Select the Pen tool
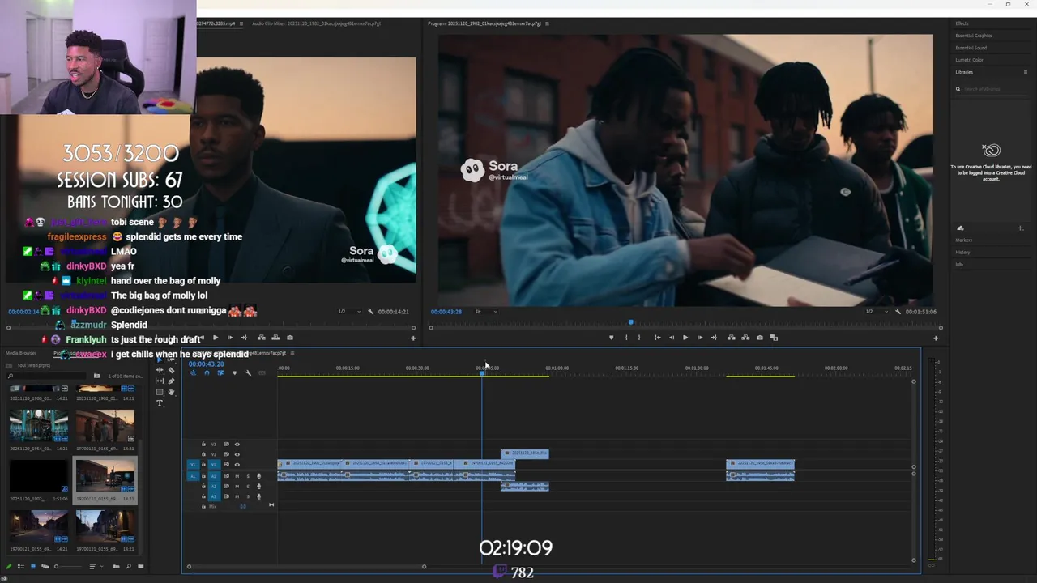The width and height of the screenshot is (1037, 583). click(171, 381)
